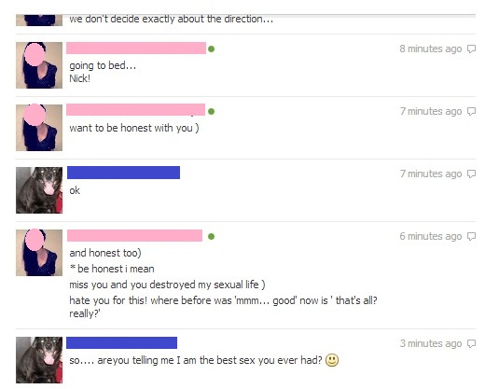Viewport: 485px width, 389px height.
Task: Open profile photo beside 'going to bed...' message
Action: (39, 65)
